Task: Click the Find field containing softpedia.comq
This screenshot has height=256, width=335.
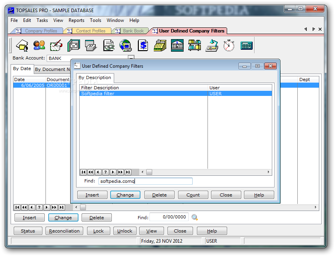Action: click(145, 181)
